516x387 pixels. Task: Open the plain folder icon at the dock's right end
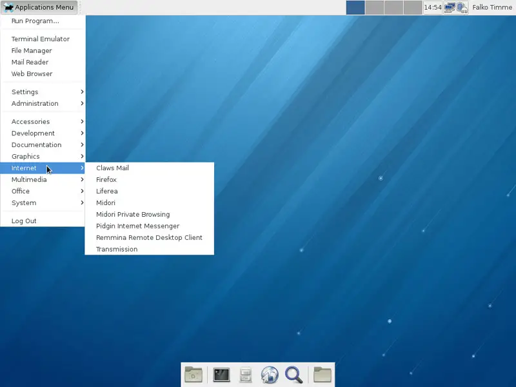[x=322, y=375]
